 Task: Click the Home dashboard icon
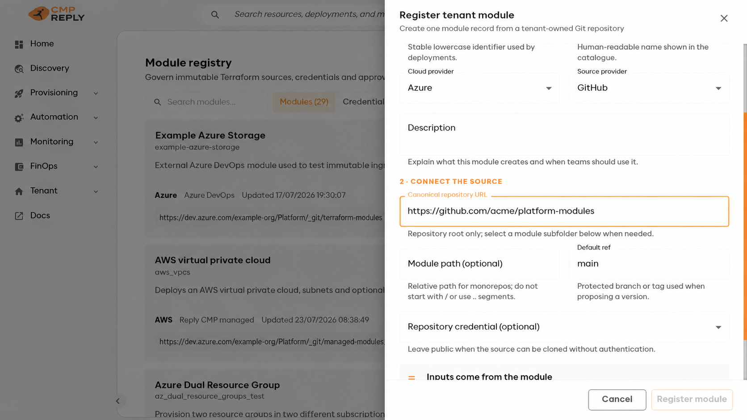point(19,44)
